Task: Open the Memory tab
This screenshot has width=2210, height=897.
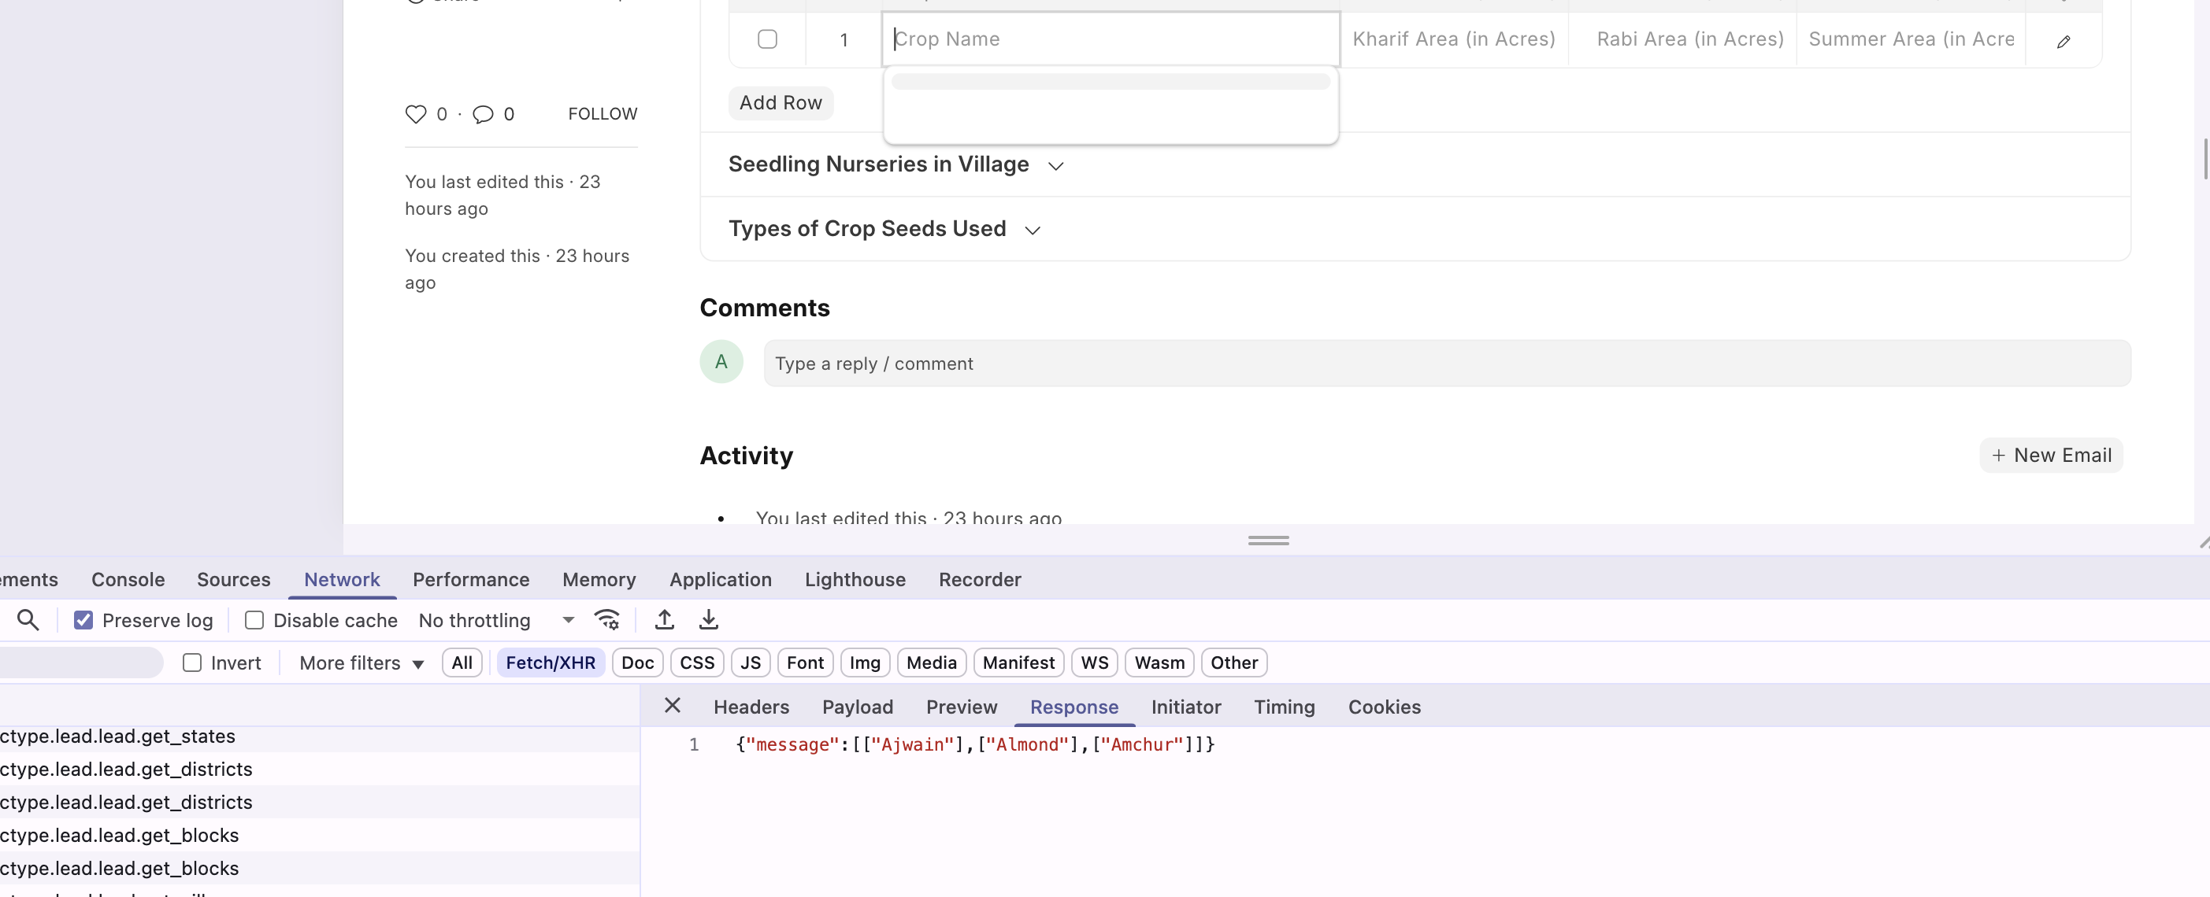Action: 599,579
